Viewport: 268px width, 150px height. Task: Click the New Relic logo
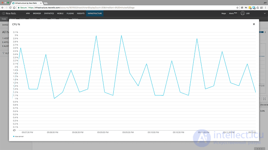[x=9, y=13]
